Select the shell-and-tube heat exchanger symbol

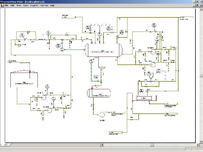(144, 98)
